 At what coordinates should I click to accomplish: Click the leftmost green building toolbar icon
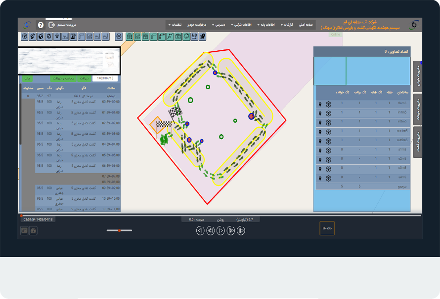click(x=130, y=37)
